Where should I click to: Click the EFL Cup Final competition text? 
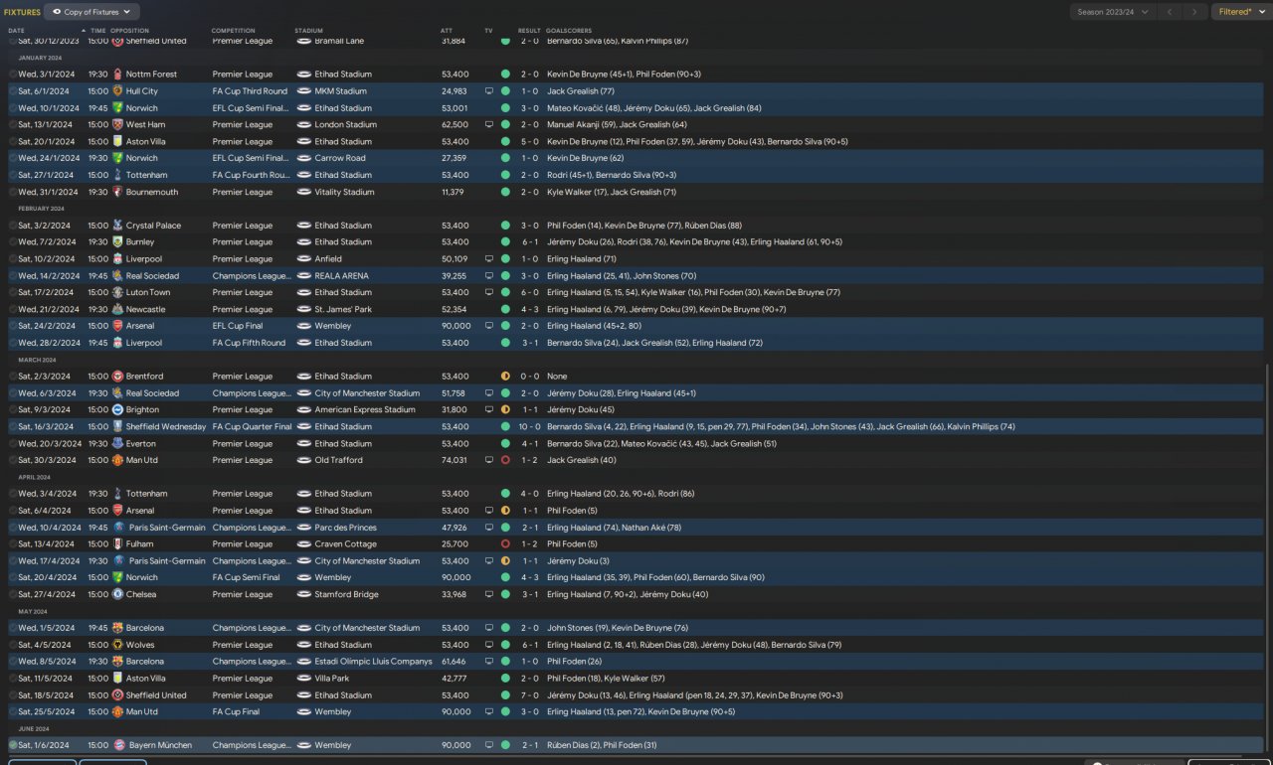coord(241,326)
